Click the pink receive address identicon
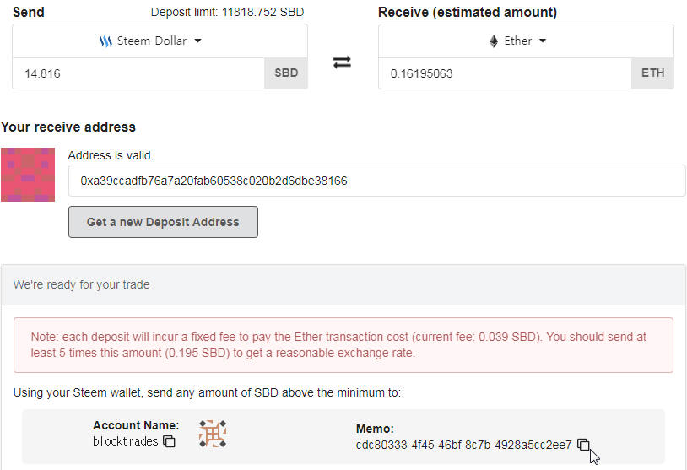This screenshot has width=687, height=470. (28, 175)
